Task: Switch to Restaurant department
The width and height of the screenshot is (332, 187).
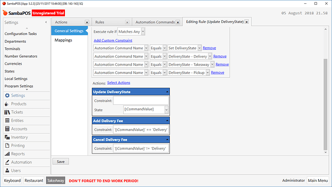Action: coord(34,181)
